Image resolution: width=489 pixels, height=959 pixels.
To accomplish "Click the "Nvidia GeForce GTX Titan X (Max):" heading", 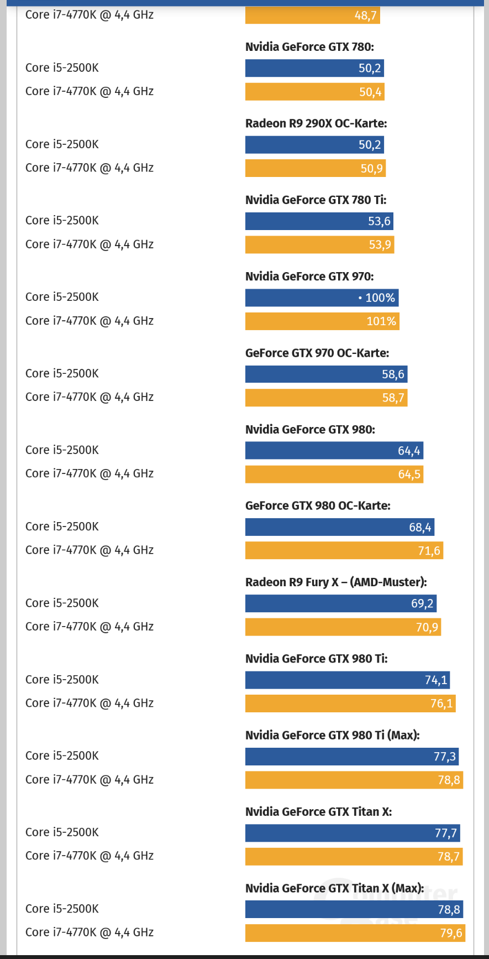I will click(x=334, y=888).
